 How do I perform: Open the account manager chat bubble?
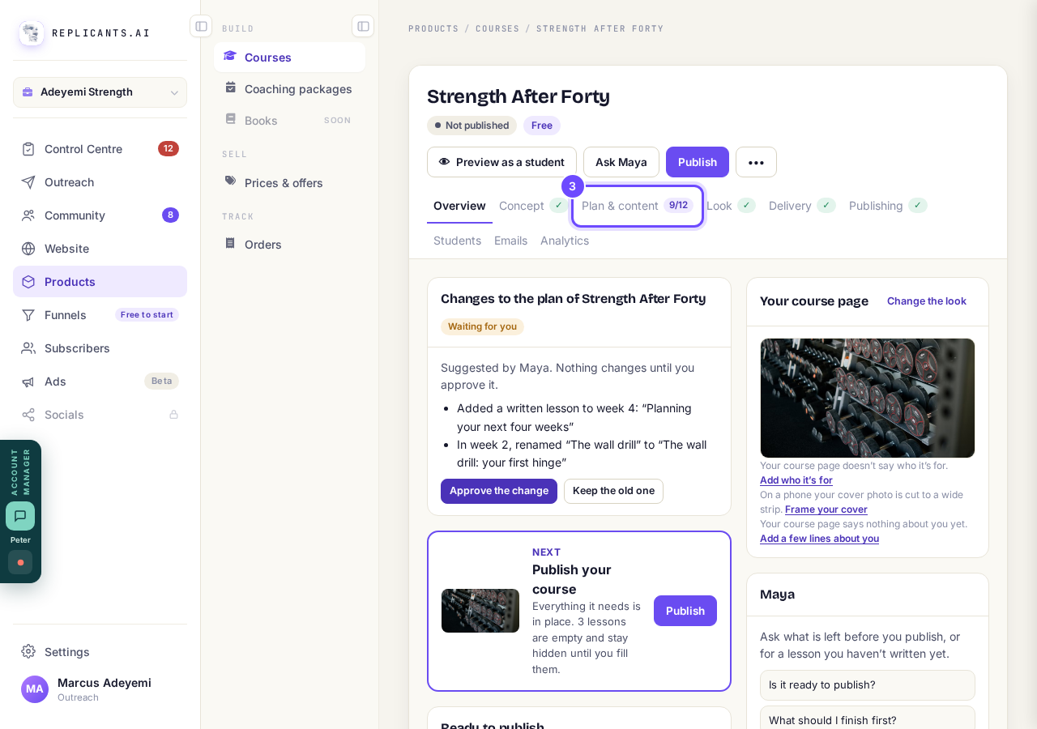click(20, 516)
